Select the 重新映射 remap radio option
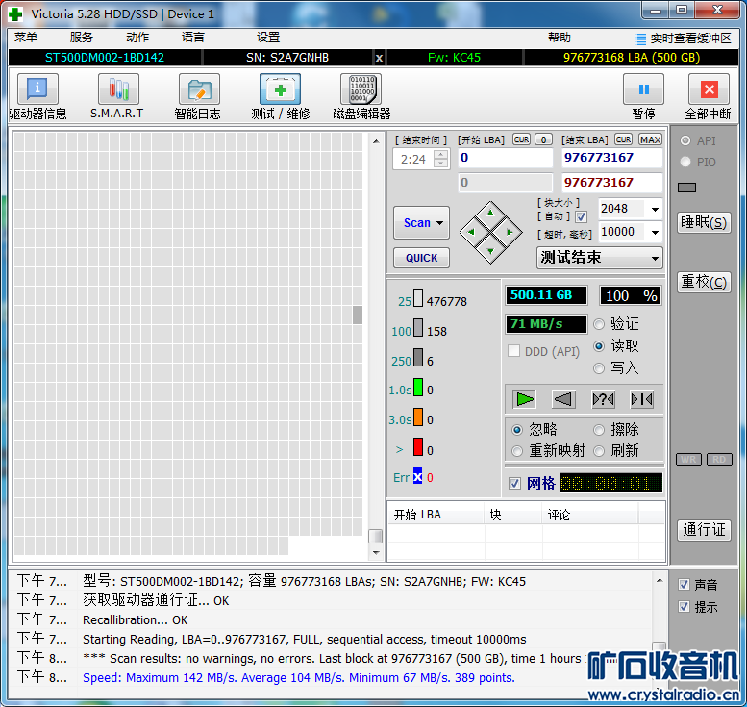747x707 pixels. tap(518, 450)
